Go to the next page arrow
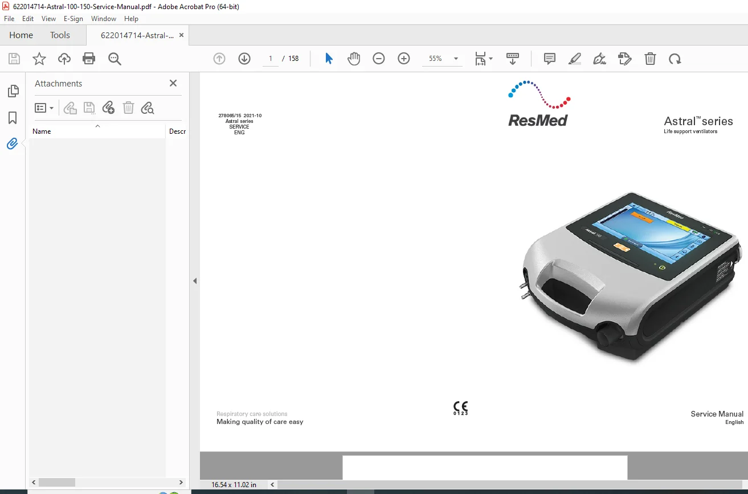 244,59
